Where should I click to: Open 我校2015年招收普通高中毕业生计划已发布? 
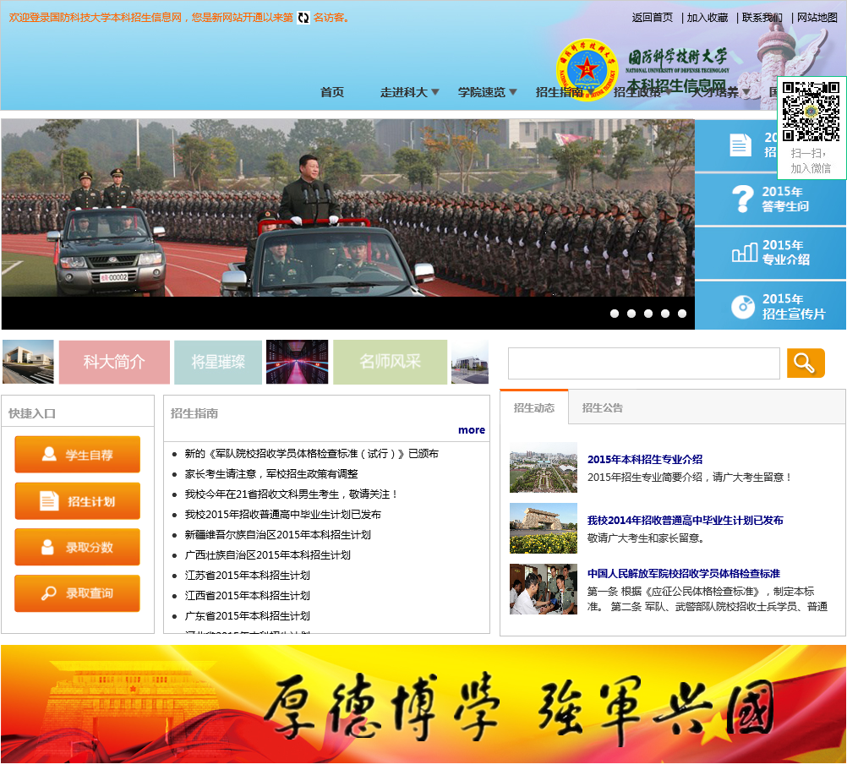point(282,515)
